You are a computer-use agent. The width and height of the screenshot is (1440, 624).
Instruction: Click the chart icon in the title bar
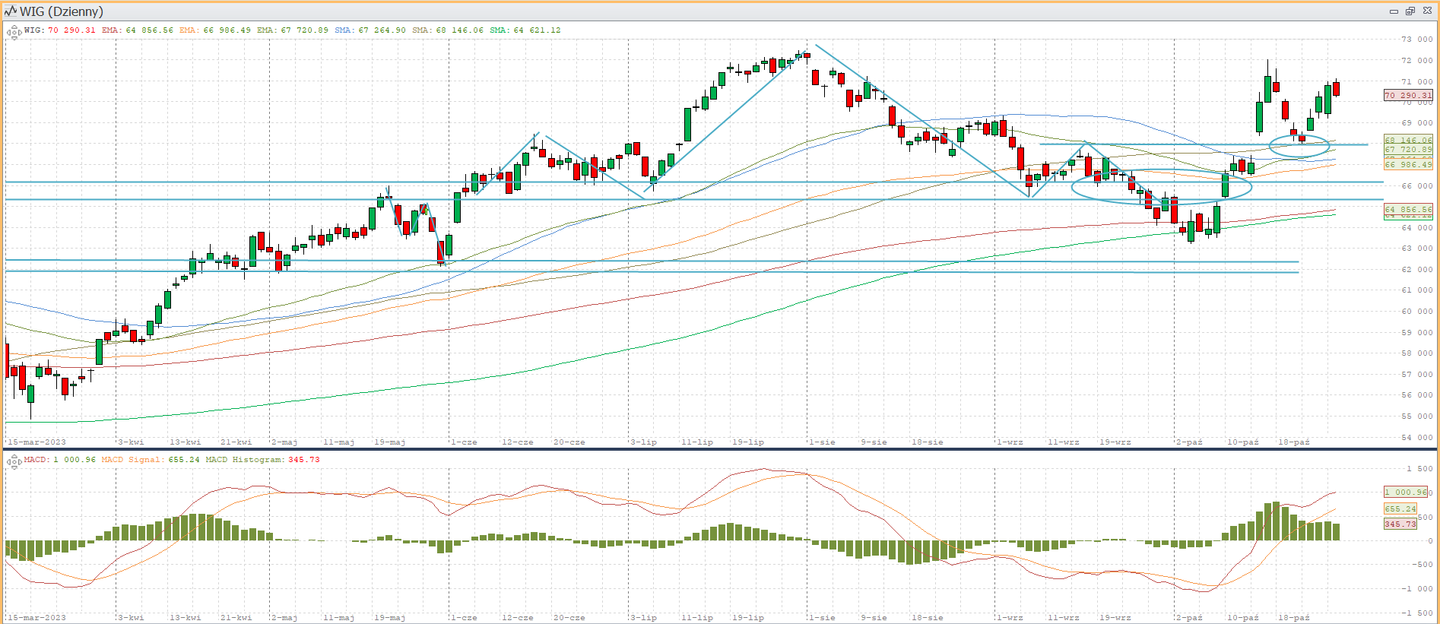[11, 11]
